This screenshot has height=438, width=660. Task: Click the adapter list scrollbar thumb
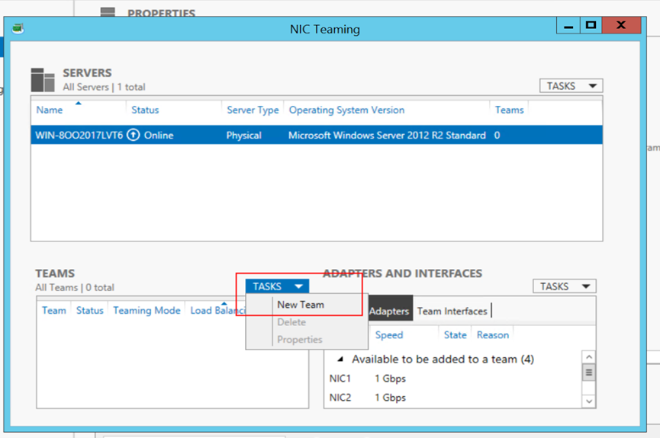pos(589,372)
